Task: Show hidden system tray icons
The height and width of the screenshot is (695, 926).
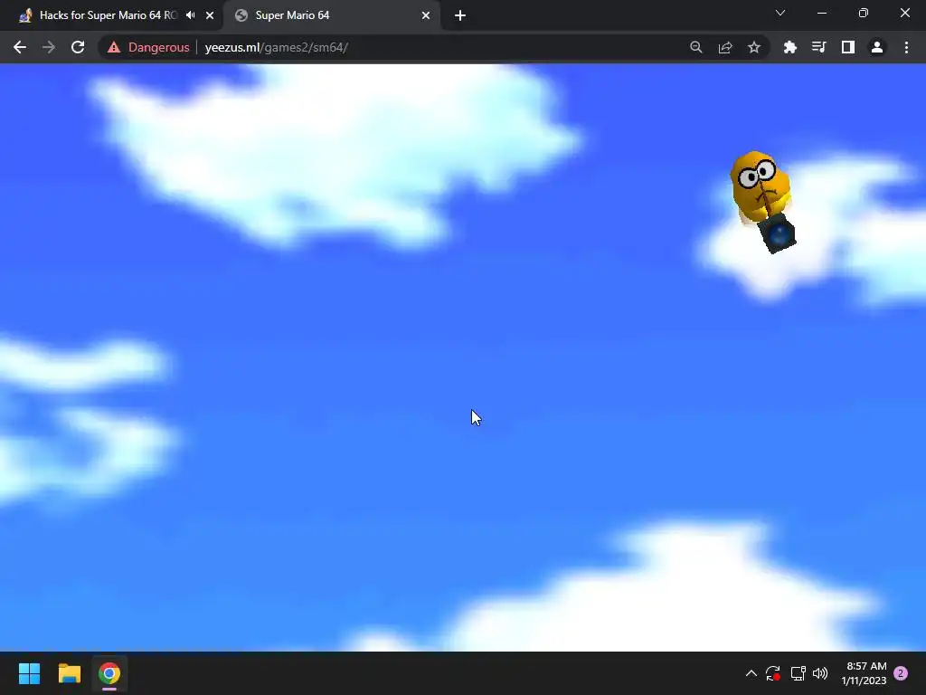Action: (x=751, y=673)
